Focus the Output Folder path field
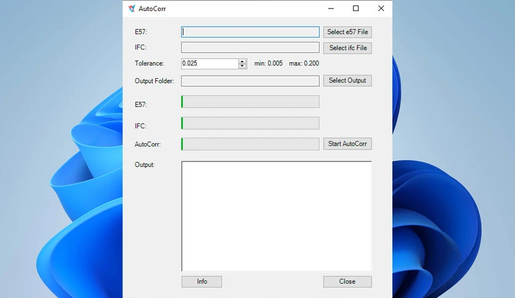The image size is (515, 298). [250, 81]
